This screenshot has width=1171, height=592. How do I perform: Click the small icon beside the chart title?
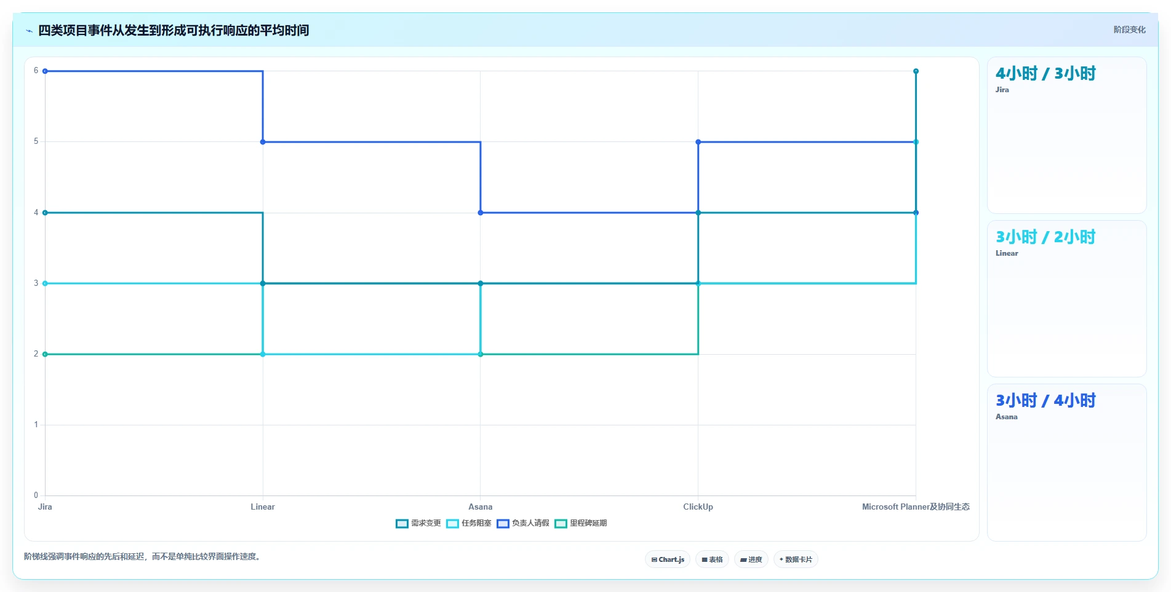pyautogui.click(x=29, y=31)
